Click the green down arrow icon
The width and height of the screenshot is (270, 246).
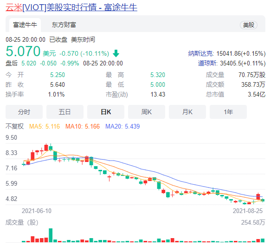[116, 53]
